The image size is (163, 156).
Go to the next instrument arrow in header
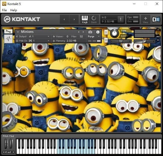83,32
